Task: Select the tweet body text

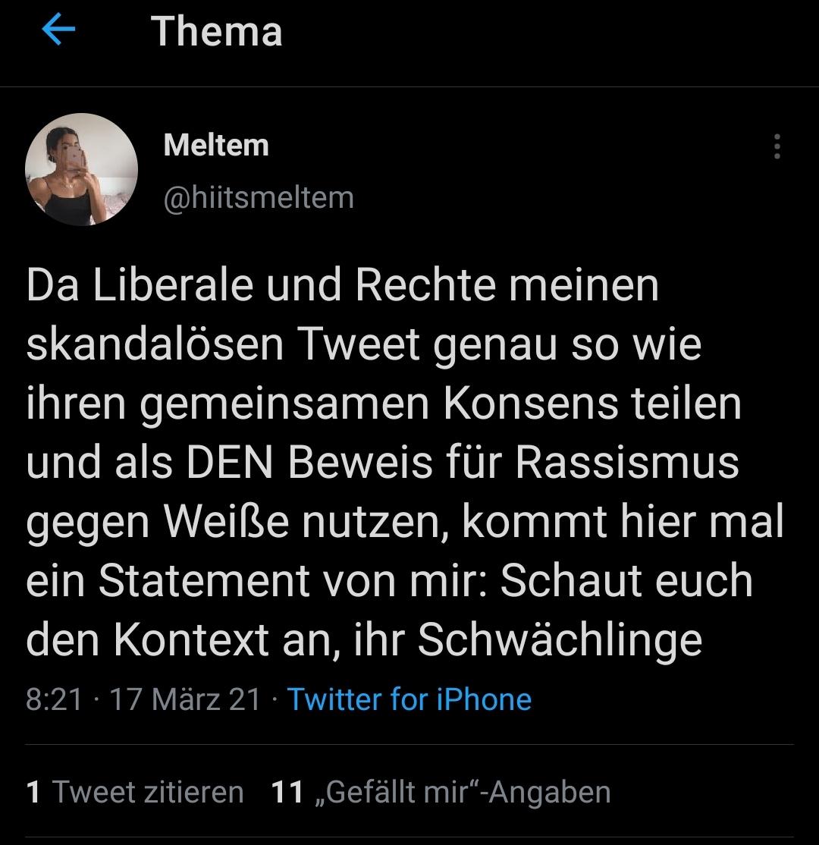Action: click(404, 463)
